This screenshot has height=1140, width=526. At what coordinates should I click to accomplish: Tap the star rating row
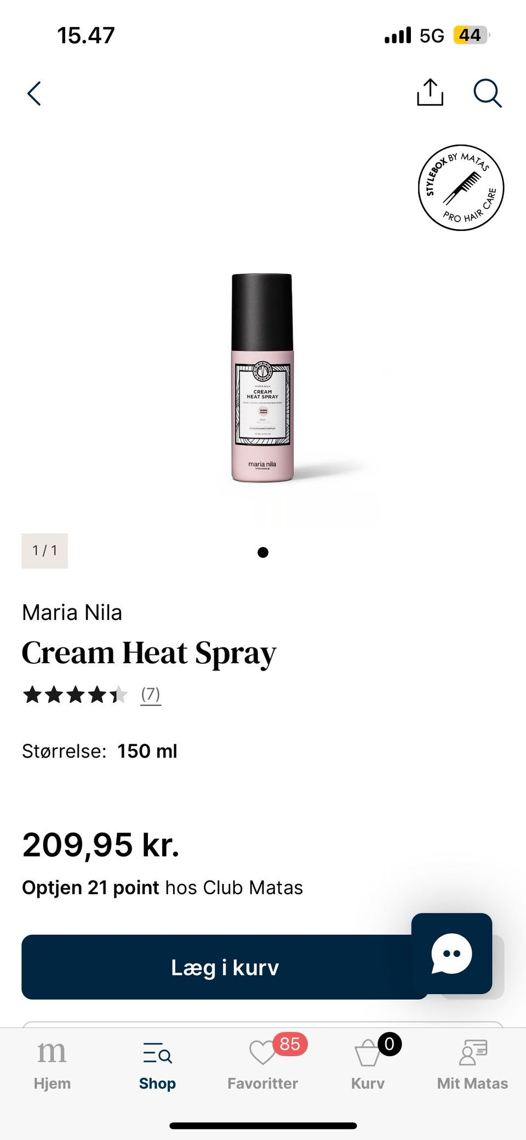coord(75,695)
